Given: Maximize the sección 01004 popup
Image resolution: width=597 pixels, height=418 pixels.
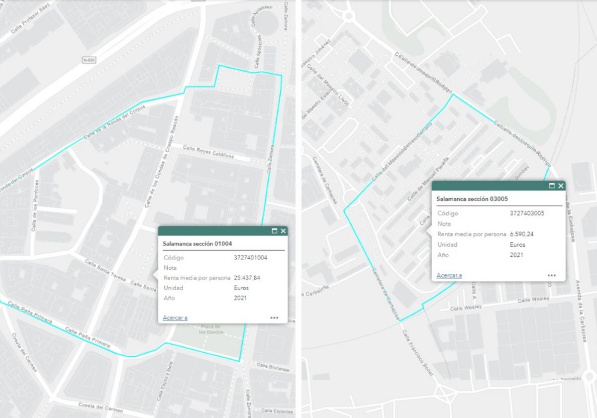Looking at the screenshot, I should 274,231.
